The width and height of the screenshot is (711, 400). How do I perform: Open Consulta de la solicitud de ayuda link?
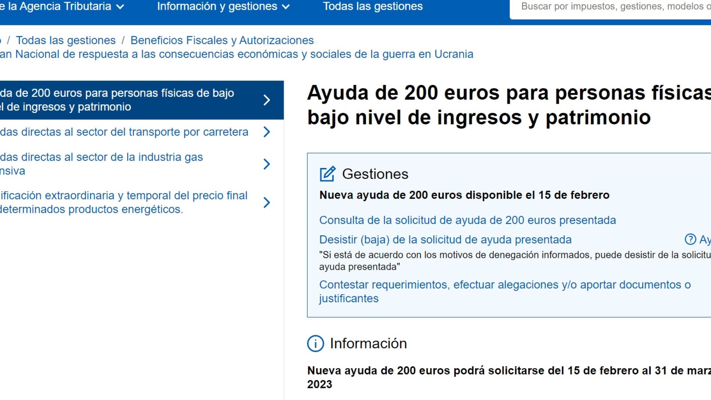tap(467, 220)
